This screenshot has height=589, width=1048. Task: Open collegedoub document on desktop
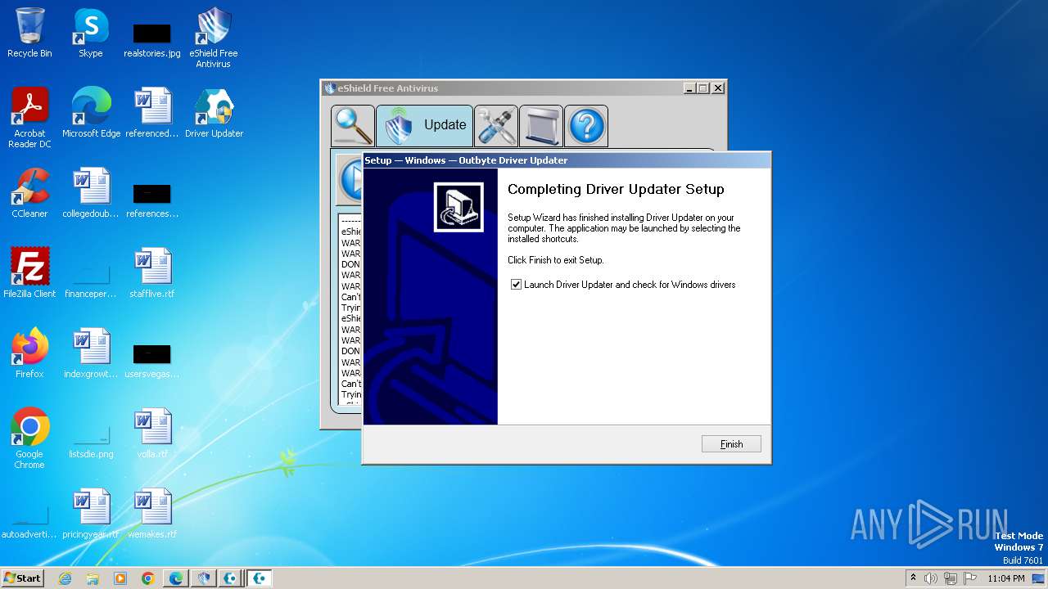point(91,193)
